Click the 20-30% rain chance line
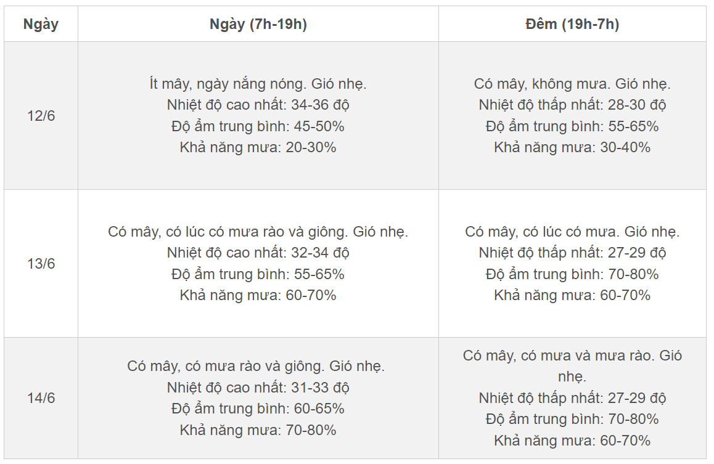The width and height of the screenshot is (714, 464). pos(258,147)
